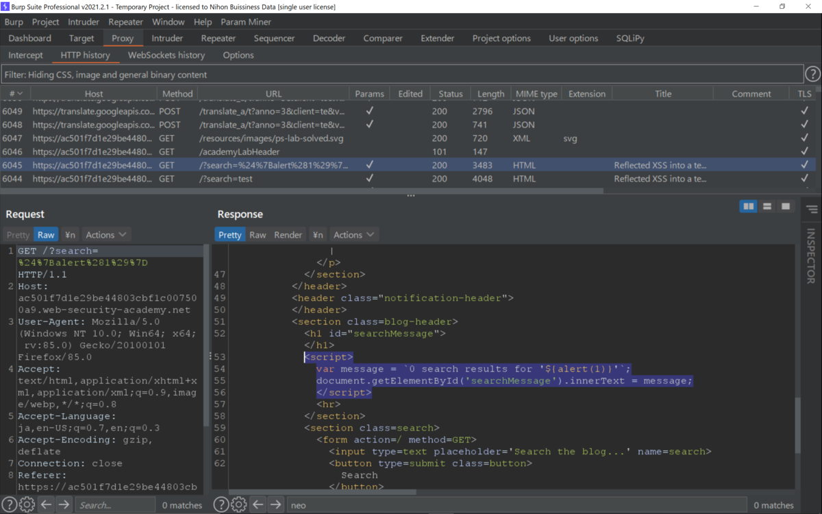Click the filter bar help icon
This screenshot has height=514, width=822.
pos(812,74)
